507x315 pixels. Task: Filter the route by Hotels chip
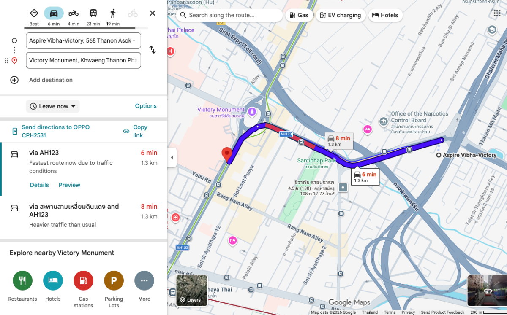(x=385, y=15)
